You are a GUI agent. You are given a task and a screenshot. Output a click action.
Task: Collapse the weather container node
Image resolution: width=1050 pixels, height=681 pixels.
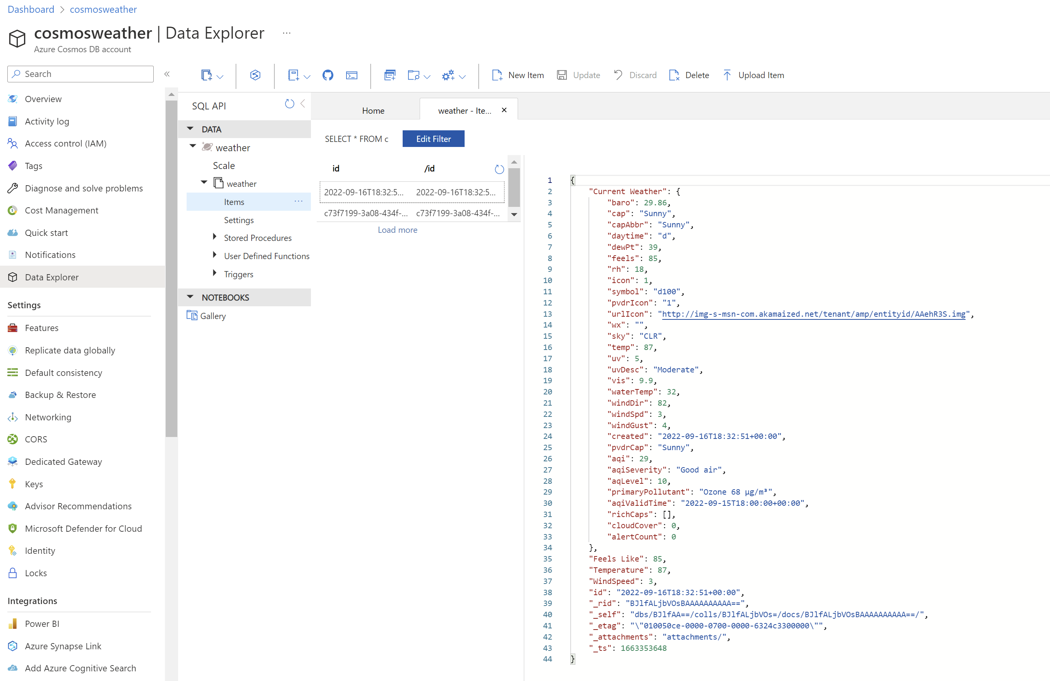tap(204, 183)
